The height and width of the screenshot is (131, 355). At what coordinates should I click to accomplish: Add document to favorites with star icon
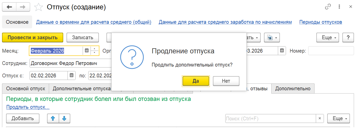(38, 7)
